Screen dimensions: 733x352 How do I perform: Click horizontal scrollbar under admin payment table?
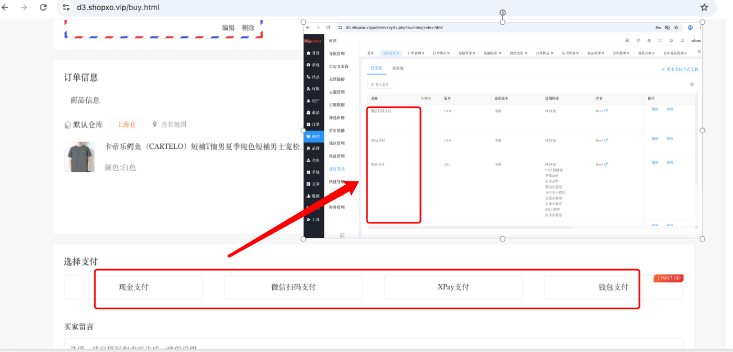click(469, 227)
